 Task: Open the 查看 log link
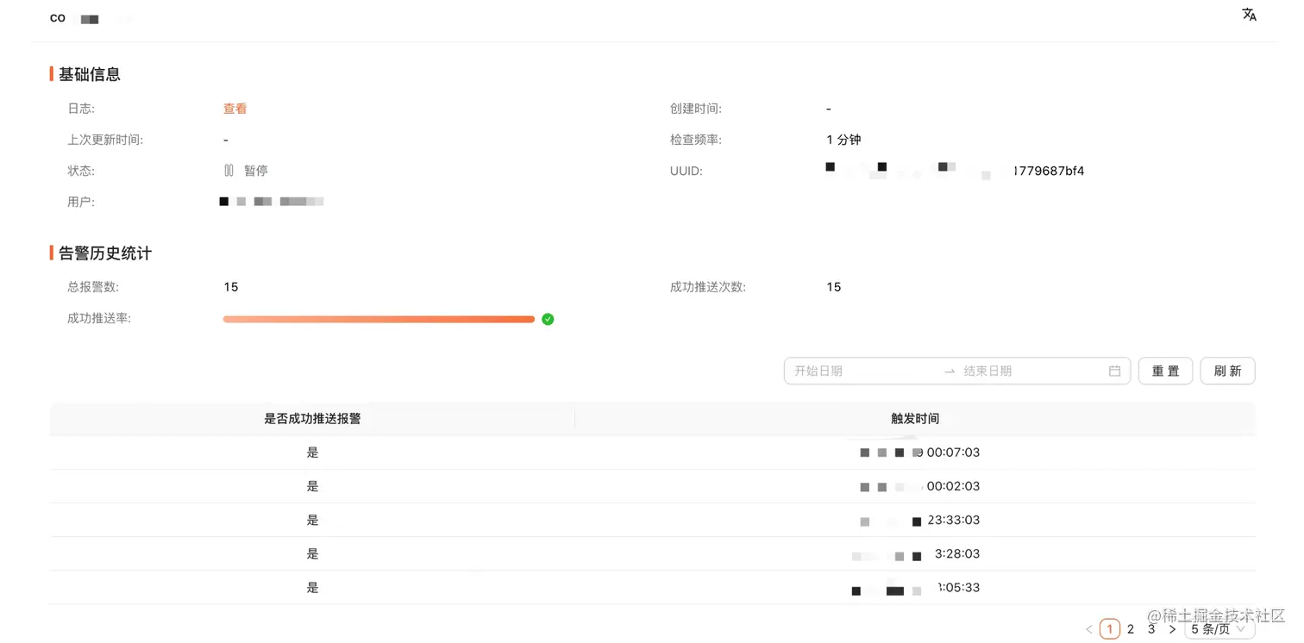pyautogui.click(x=235, y=109)
